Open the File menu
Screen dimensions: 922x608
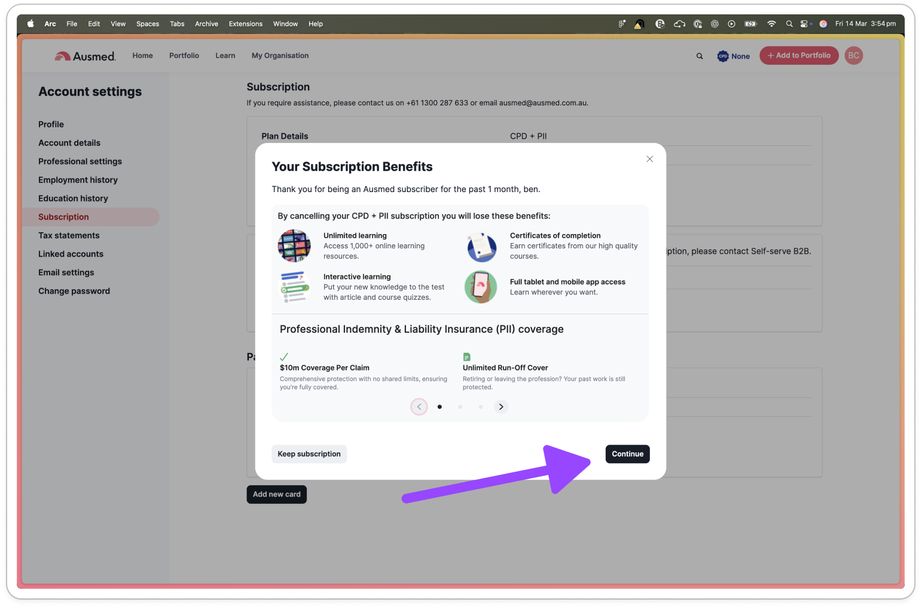click(x=72, y=24)
